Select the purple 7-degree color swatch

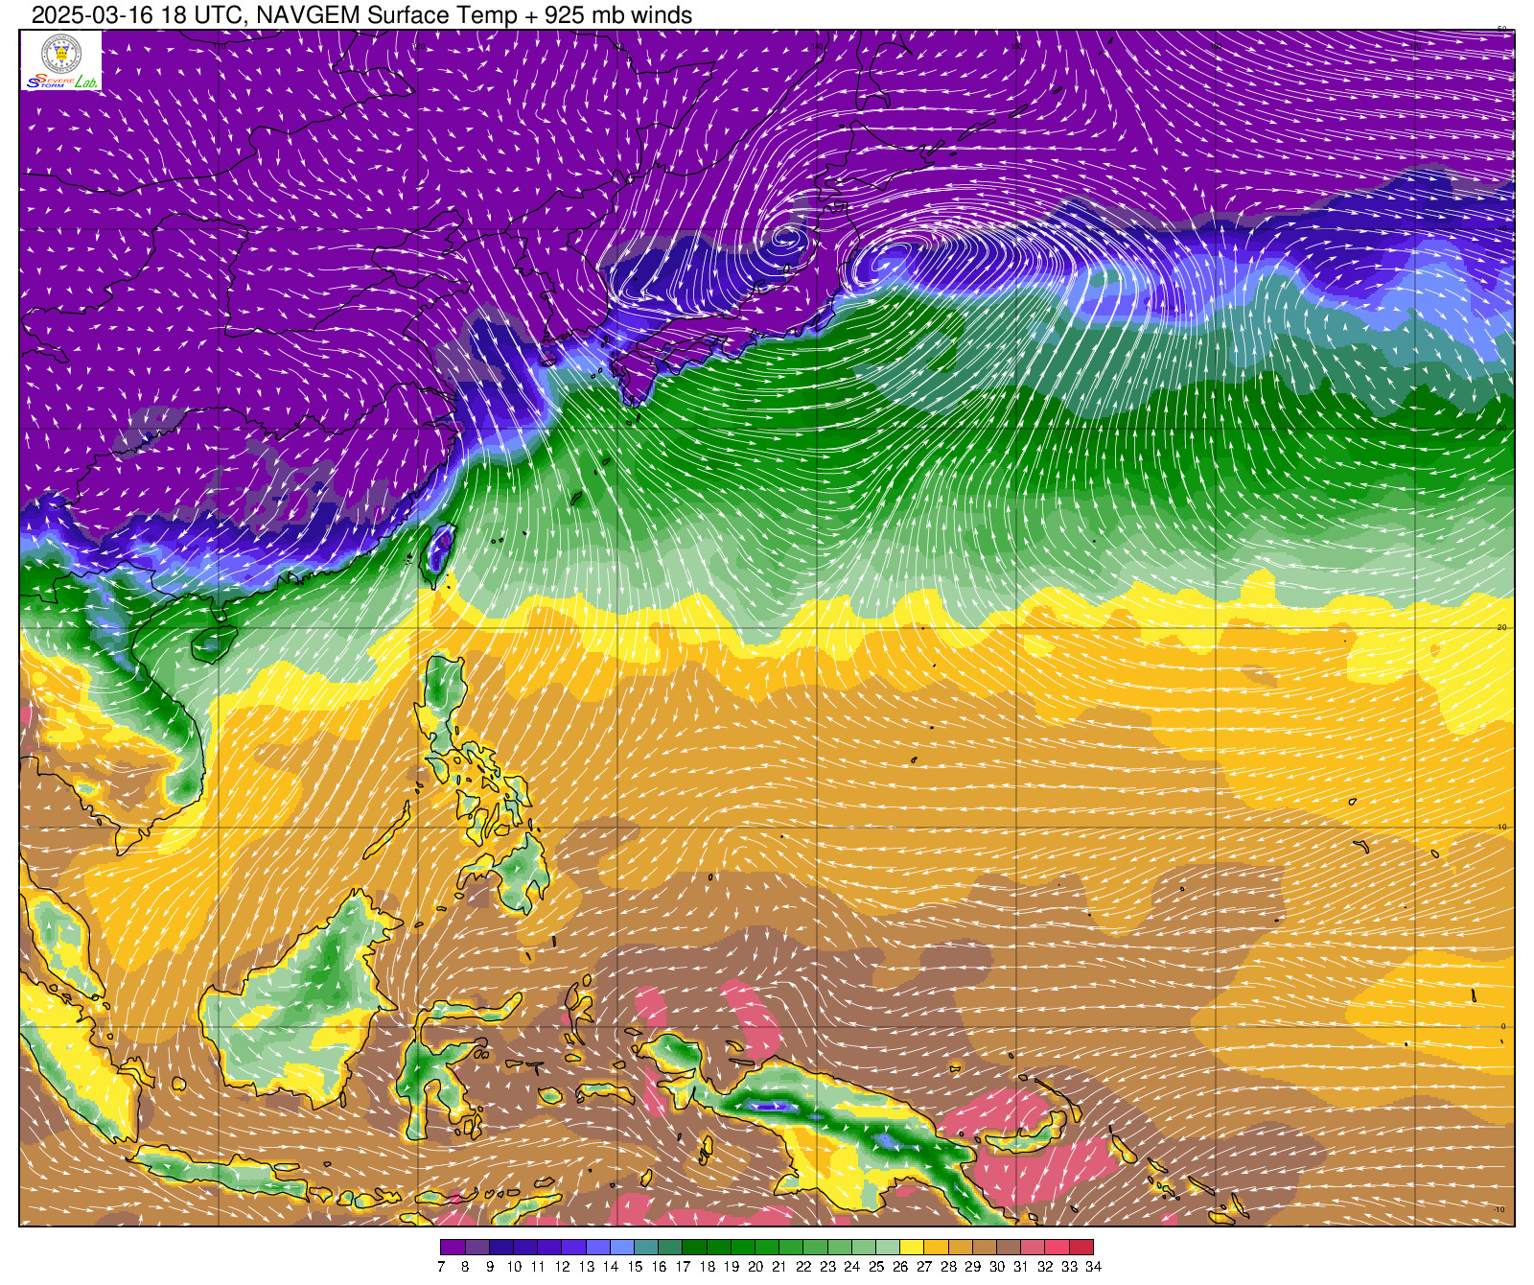point(453,1247)
